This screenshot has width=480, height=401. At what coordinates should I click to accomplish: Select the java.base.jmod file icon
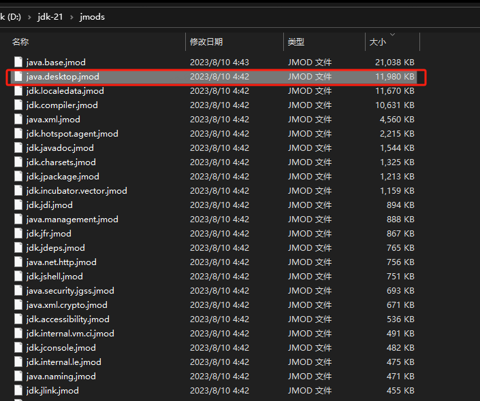coord(18,62)
